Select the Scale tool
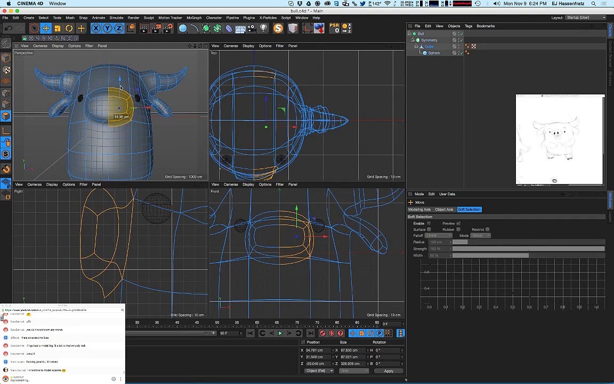 58,28
